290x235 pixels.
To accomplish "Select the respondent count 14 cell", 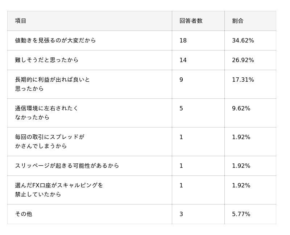I will coord(183,60).
